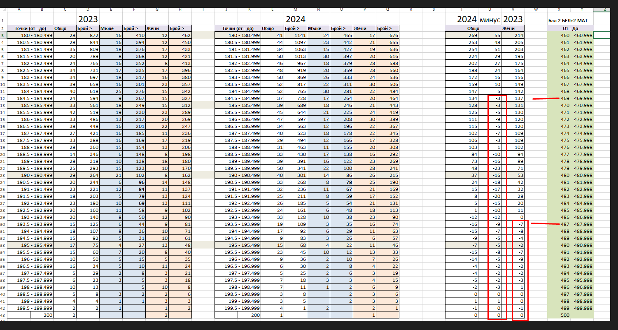The height and width of the screenshot is (330, 618).
Task: Select row header 23
Action: pyautogui.click(x=3, y=174)
